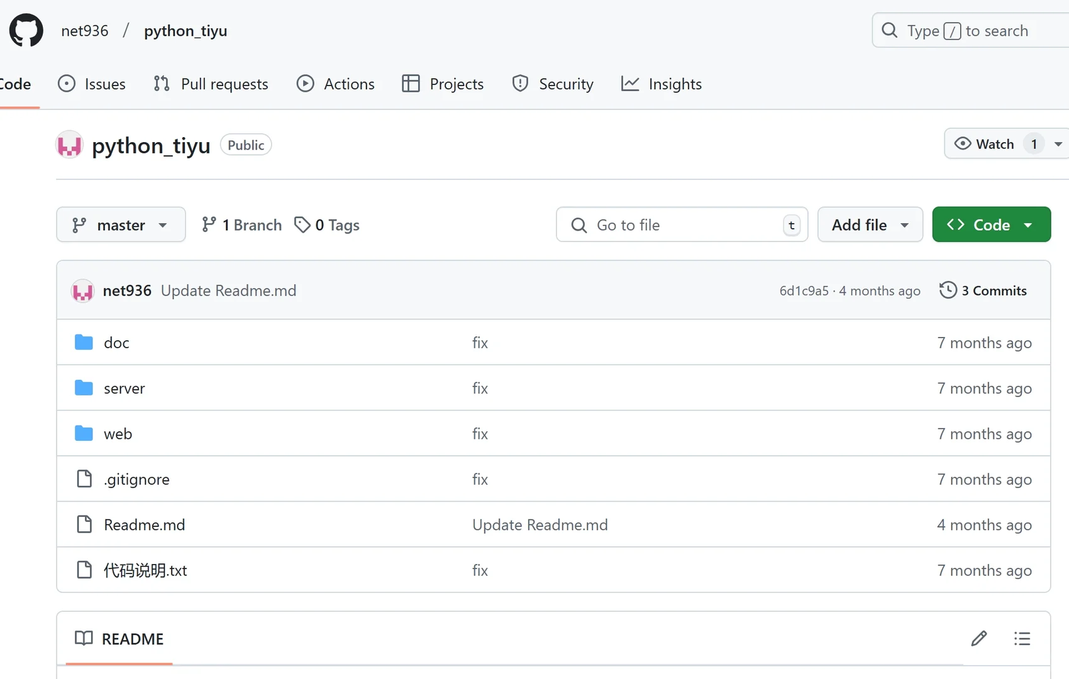Toggle Watch for this repository
Viewport: 1069px width, 679px height.
pos(985,144)
